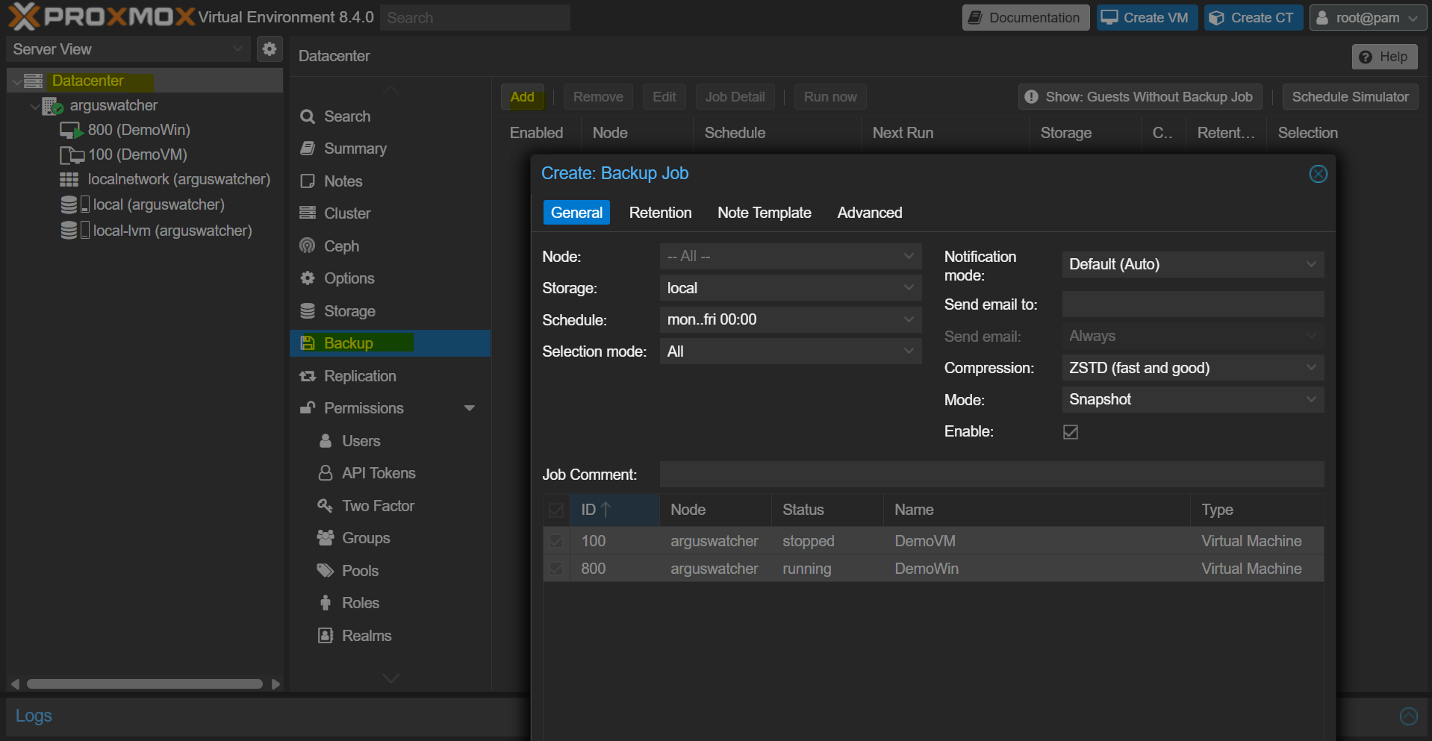Click the Pools tags icon
Viewport: 1432px width, 741px height.
pyautogui.click(x=326, y=571)
